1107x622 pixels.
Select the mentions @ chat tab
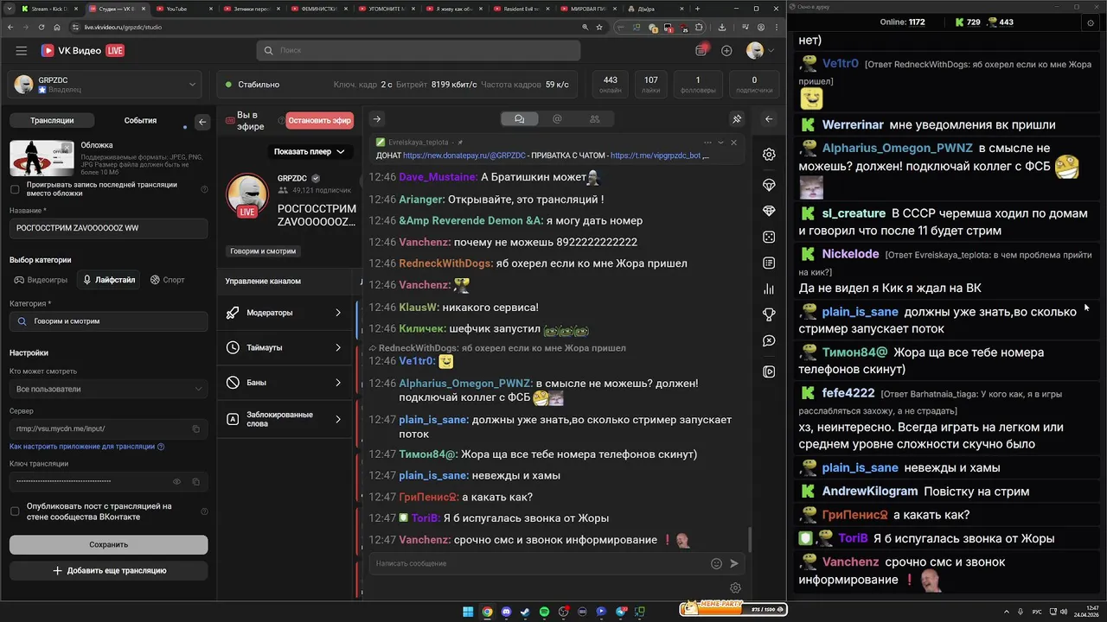pos(557,119)
